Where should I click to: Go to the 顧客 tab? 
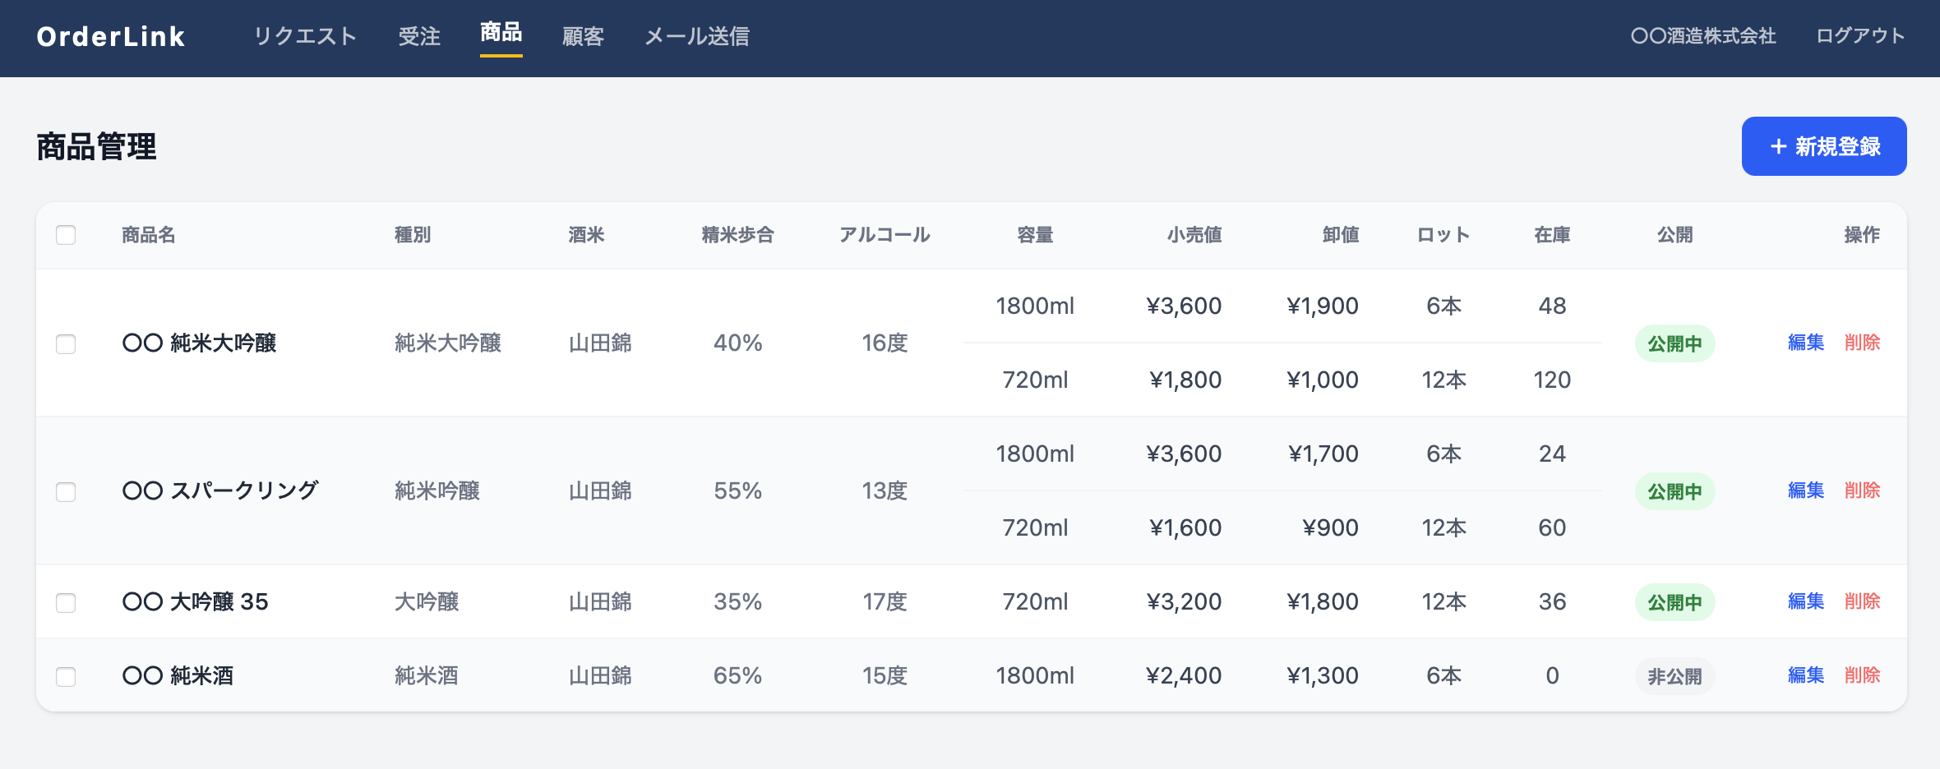point(583,36)
